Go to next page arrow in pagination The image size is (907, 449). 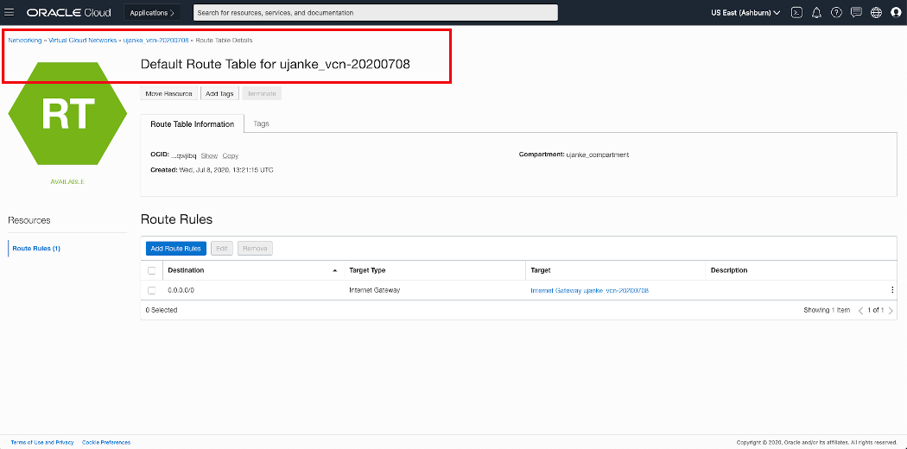891,310
